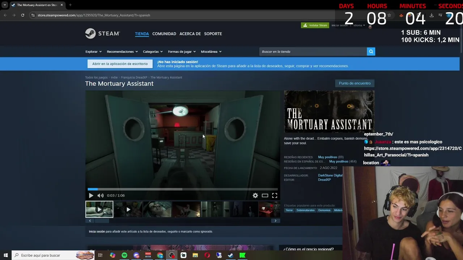The image size is (463, 260).
Task: Open the Steam app from the taskbar
Action: [x=230, y=255]
